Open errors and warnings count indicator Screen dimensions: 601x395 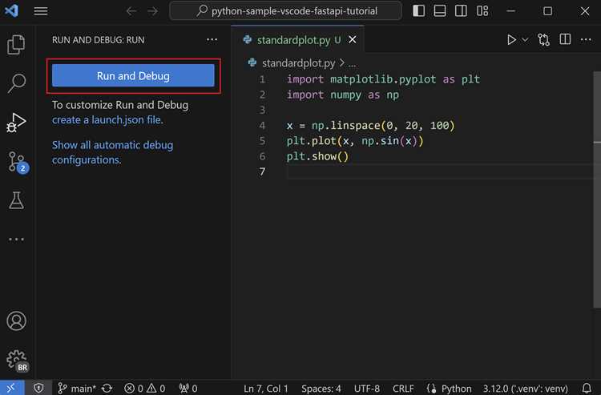(x=145, y=388)
